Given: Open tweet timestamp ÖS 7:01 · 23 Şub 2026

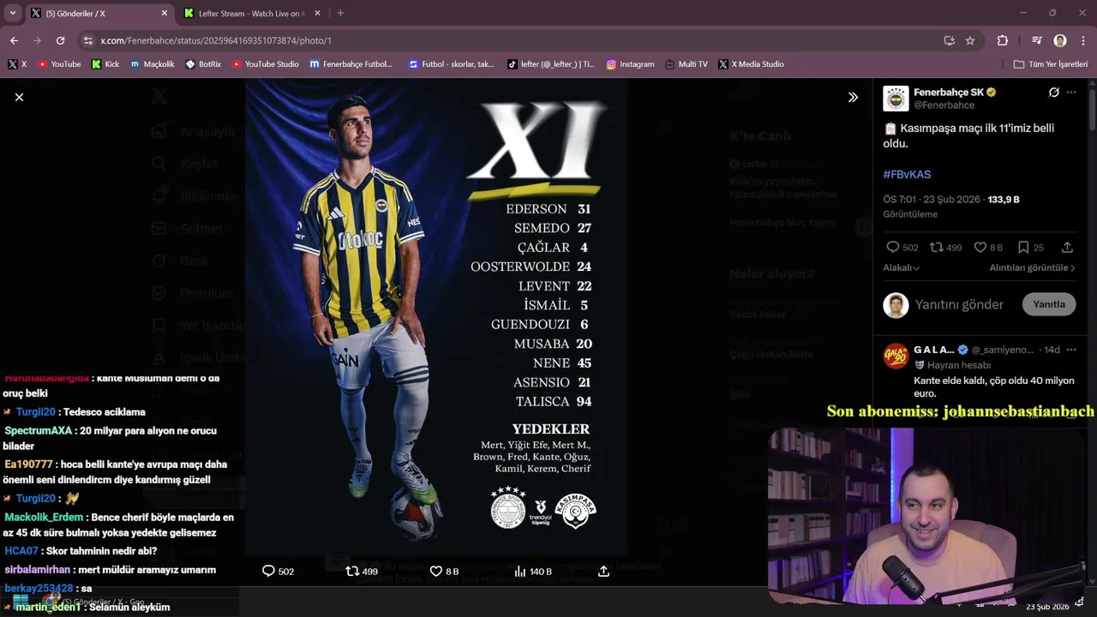Looking at the screenshot, I should point(932,199).
